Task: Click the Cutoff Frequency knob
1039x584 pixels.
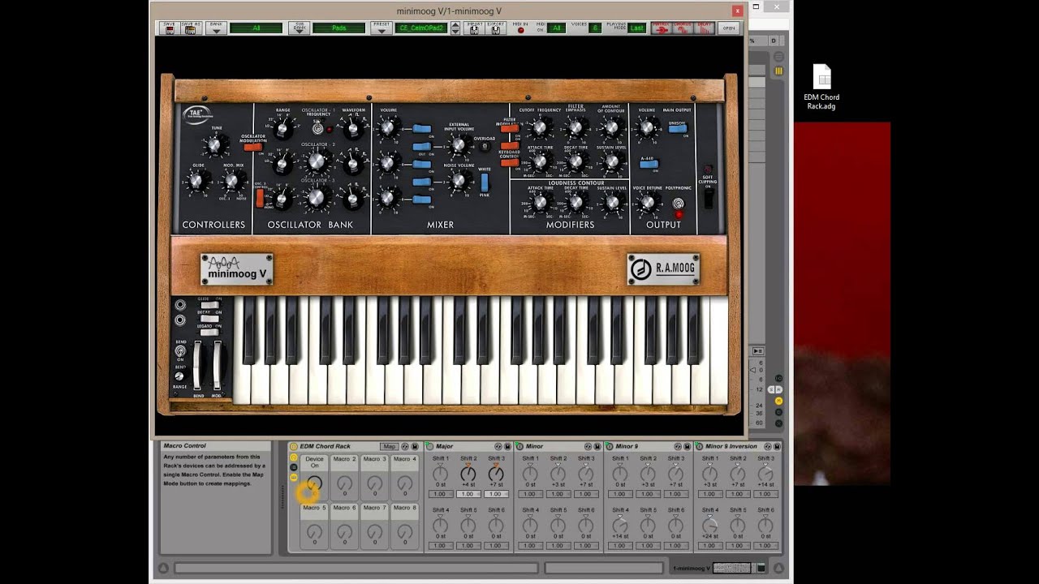Action: [539, 127]
